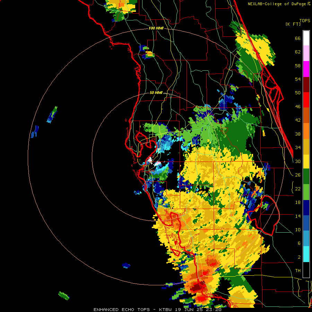Click the legend value "6"
Screen dimensions: 312x312
coord(299,243)
